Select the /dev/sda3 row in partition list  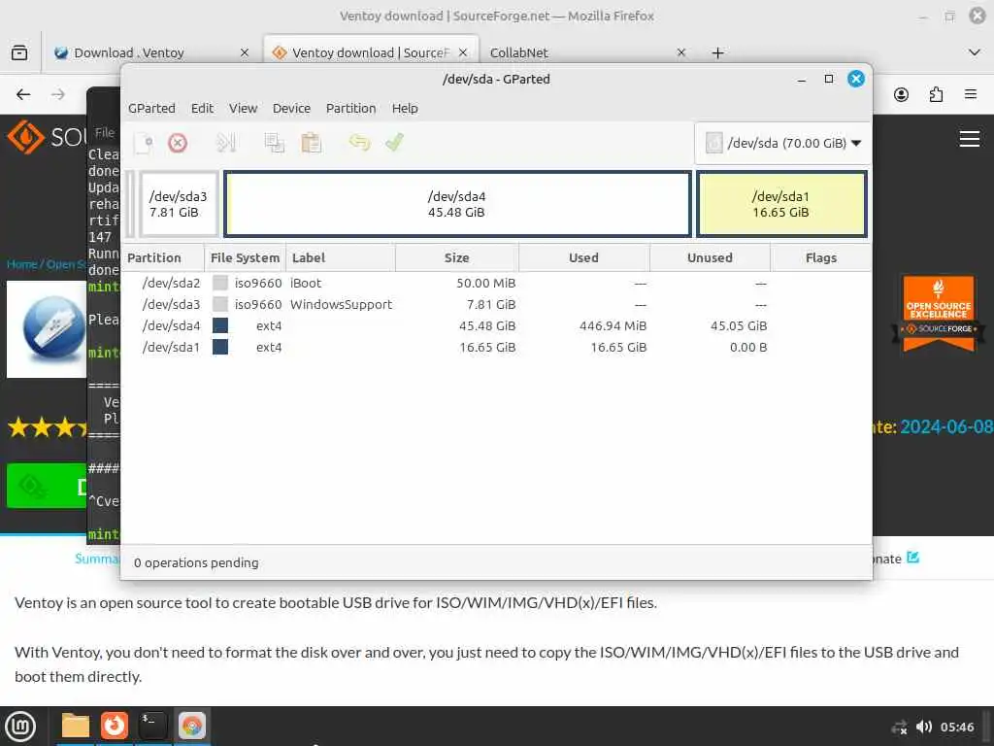click(x=496, y=304)
